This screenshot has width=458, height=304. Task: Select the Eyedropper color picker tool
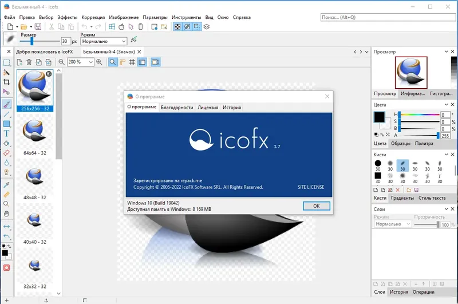pos(6,185)
